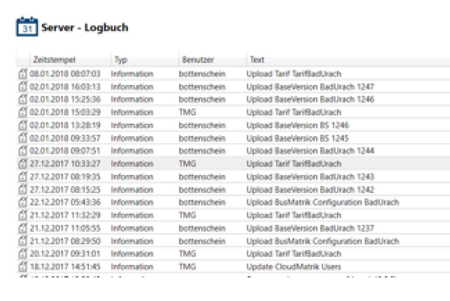Viewport: 450px width, 301px height.
Task: Click log icon of 21.12.2017 11:05:55 entry
Action: pos(23,228)
